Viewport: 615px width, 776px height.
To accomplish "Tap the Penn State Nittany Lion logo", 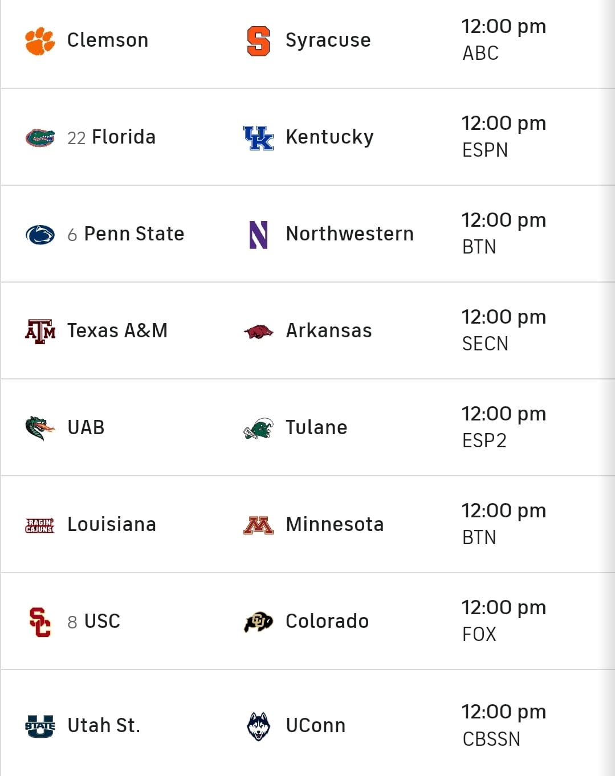I will coord(40,234).
